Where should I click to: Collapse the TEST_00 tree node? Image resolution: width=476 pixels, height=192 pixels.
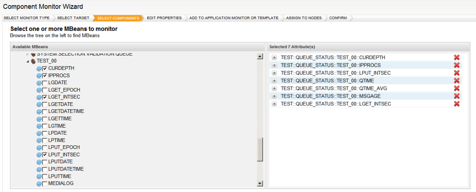(27, 61)
